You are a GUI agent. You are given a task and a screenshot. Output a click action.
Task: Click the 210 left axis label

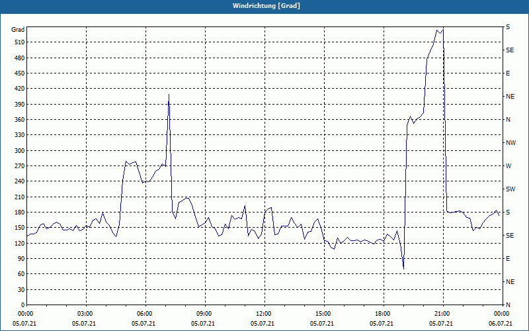pyautogui.click(x=20, y=197)
